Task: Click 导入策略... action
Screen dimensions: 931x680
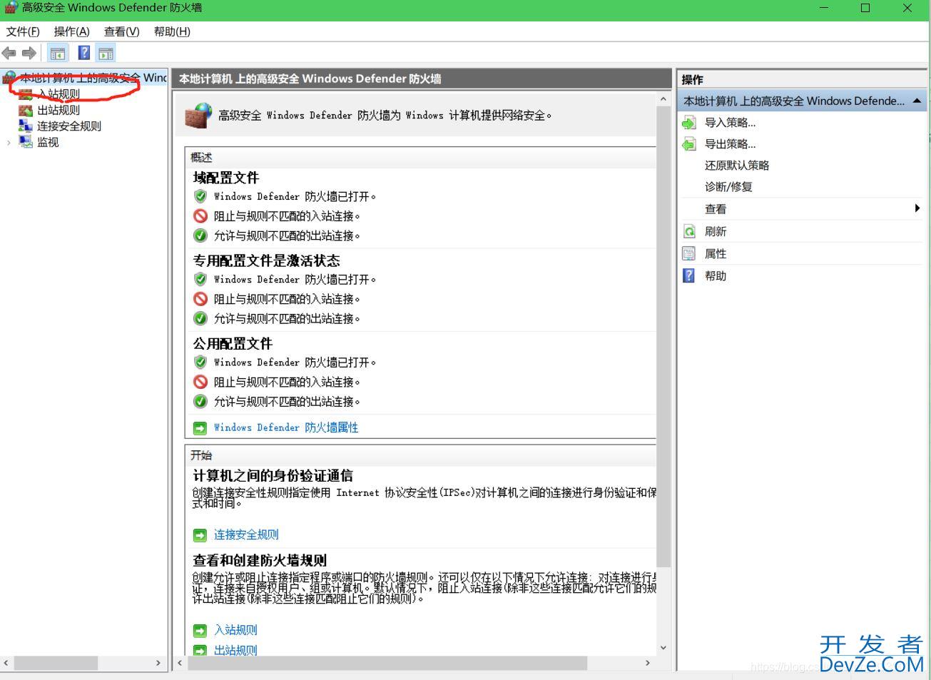Action: point(730,123)
